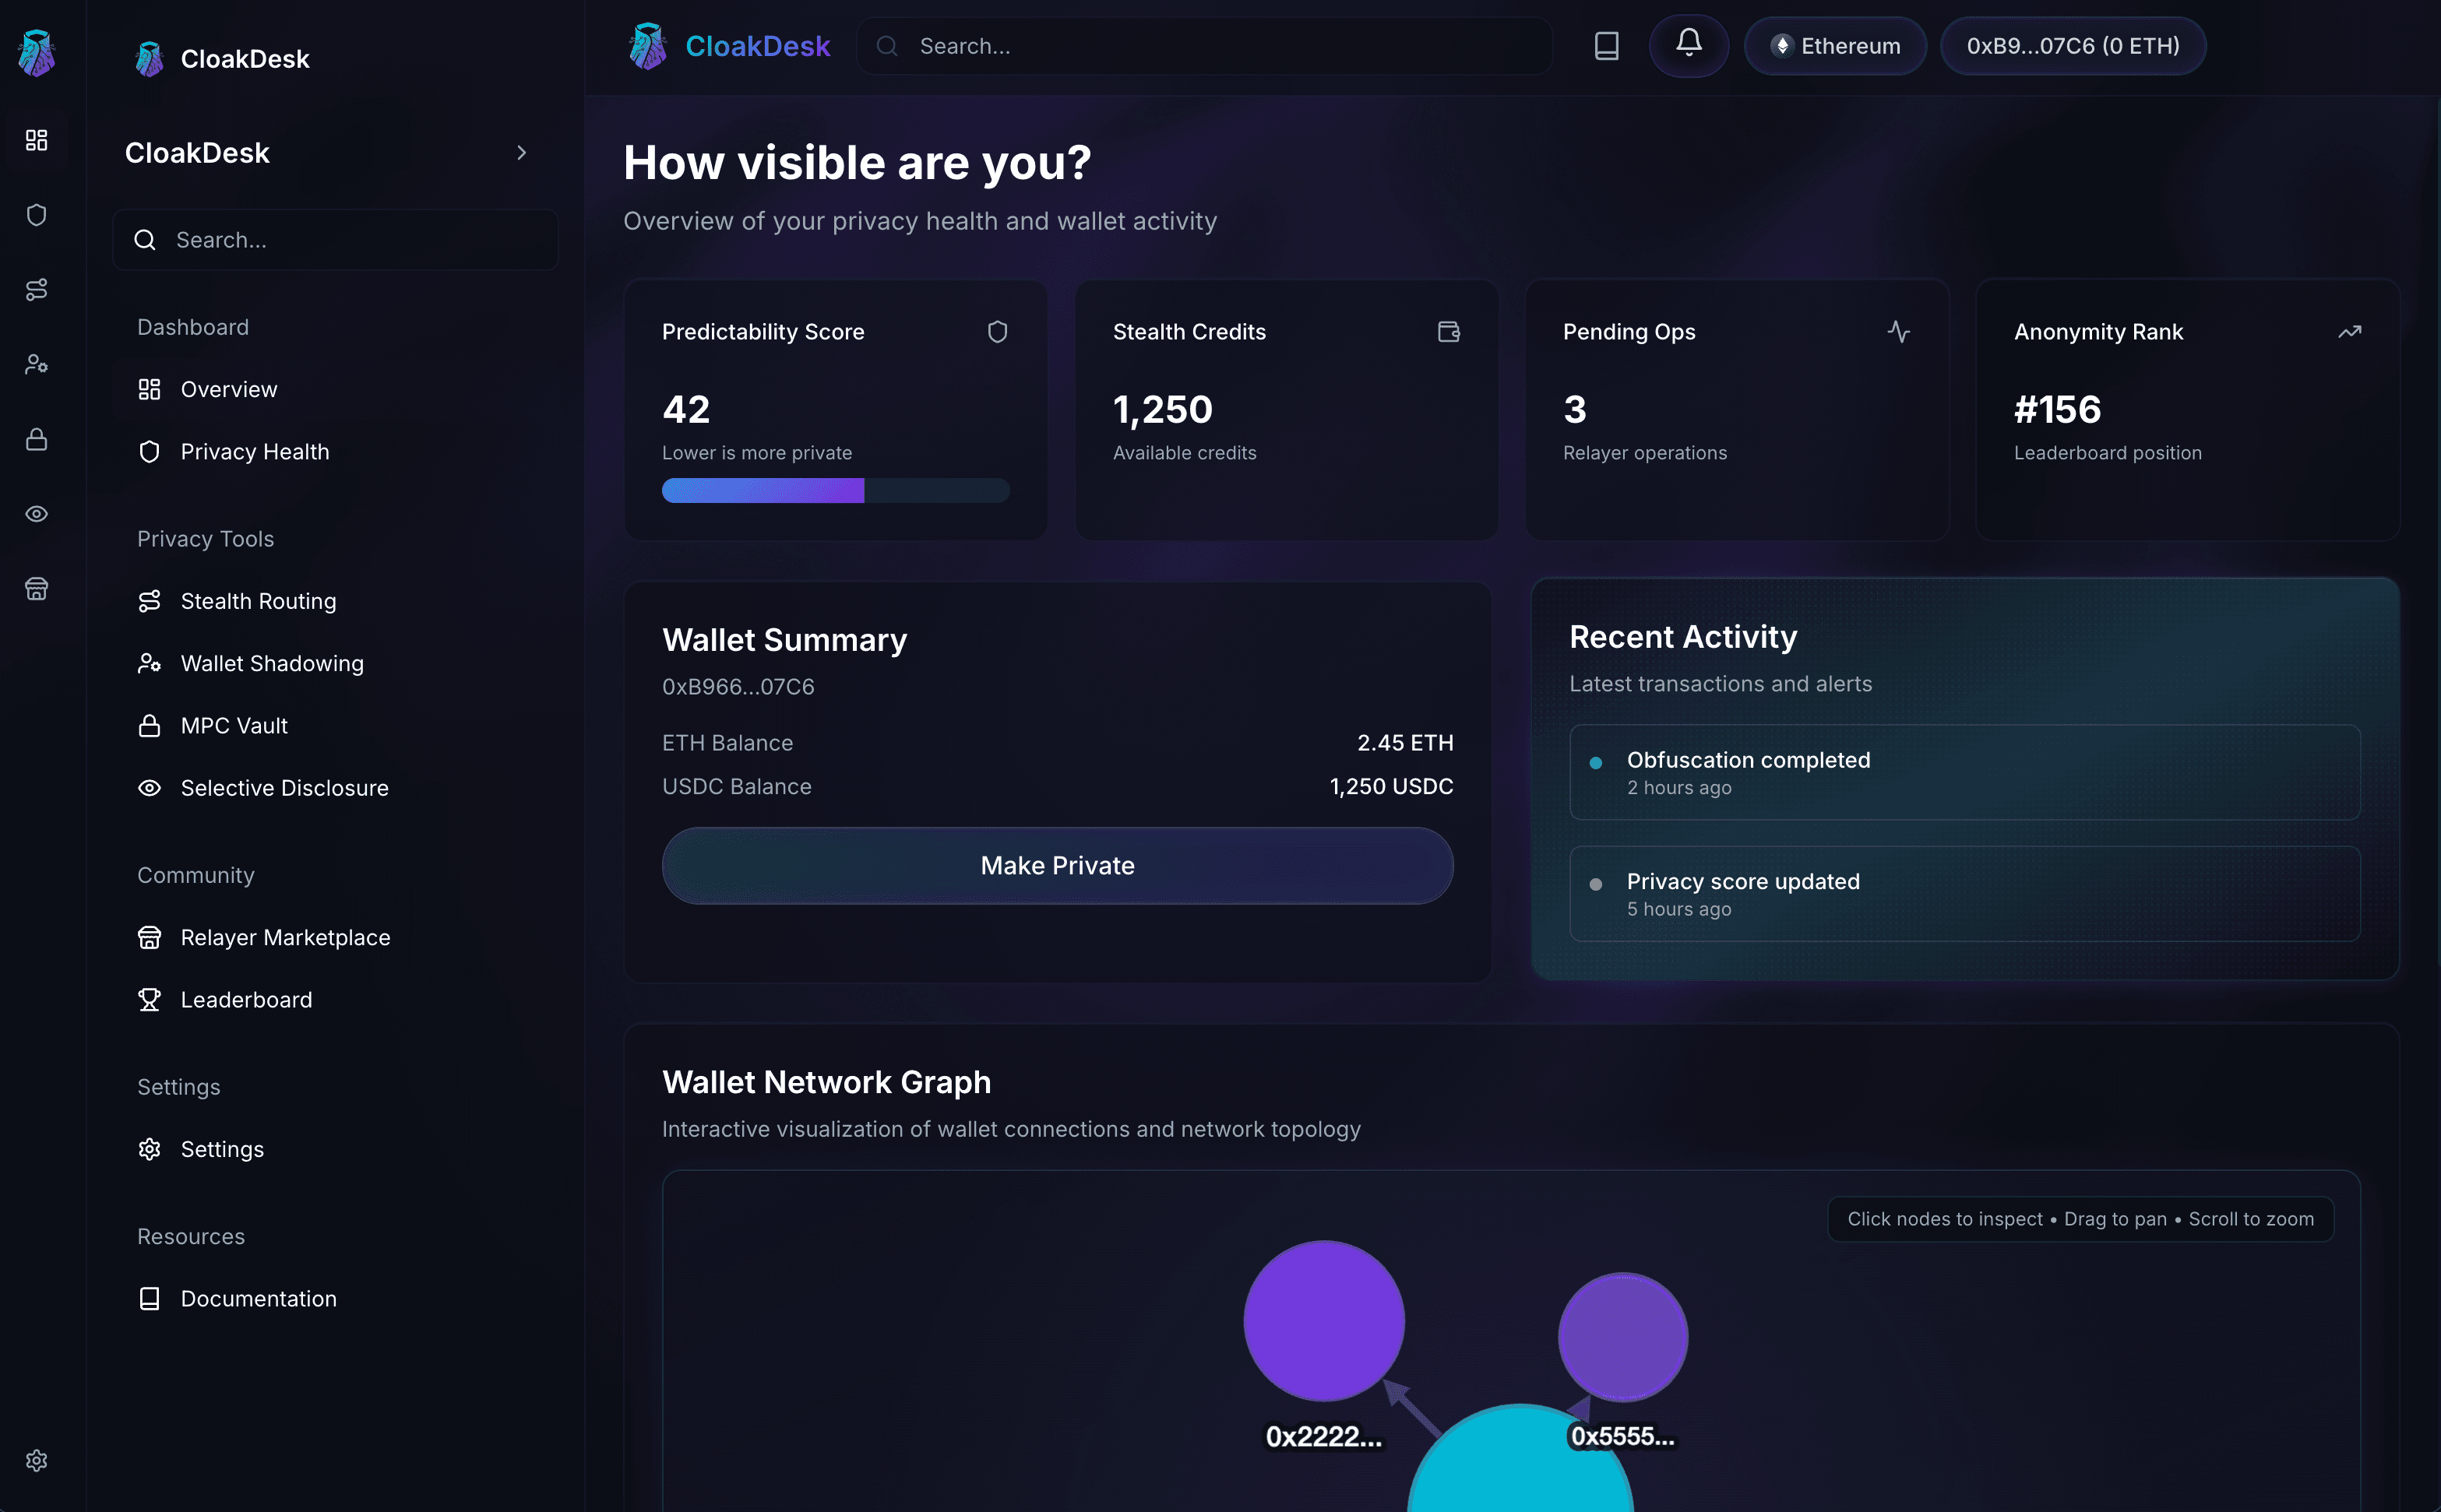Screen dimensions: 2441x1512
Task: Click the CloakDesk owl logo in the header
Action: coord(647,45)
